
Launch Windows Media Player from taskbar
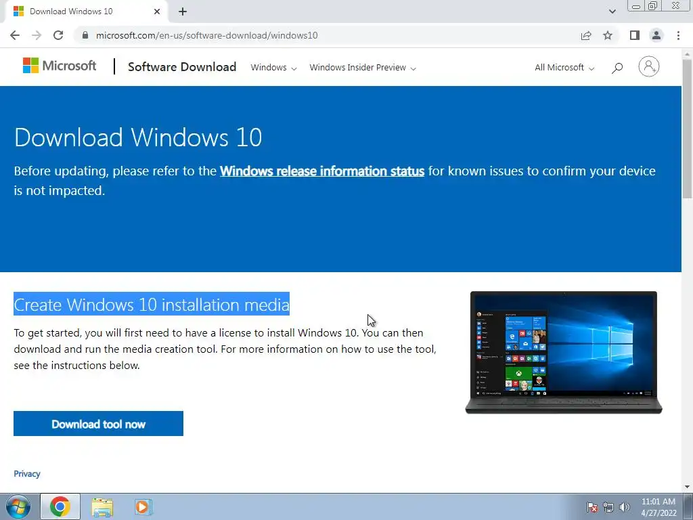pyautogui.click(x=143, y=506)
